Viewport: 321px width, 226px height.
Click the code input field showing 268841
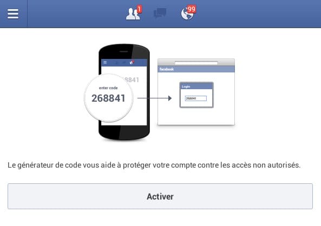tap(196, 98)
